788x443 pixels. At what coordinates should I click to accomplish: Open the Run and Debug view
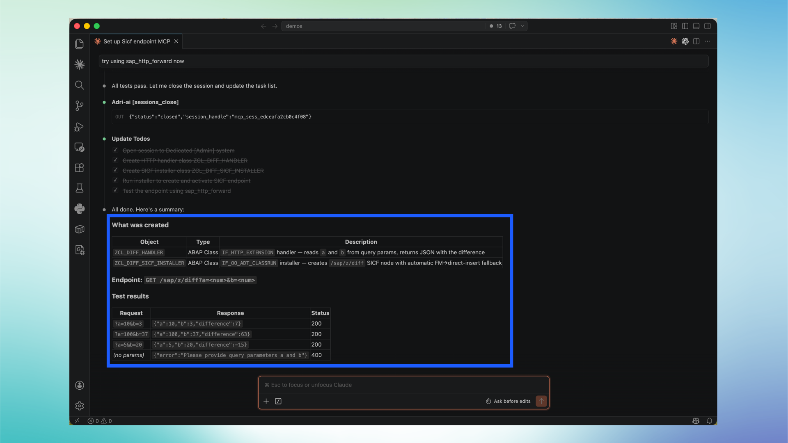(x=79, y=127)
